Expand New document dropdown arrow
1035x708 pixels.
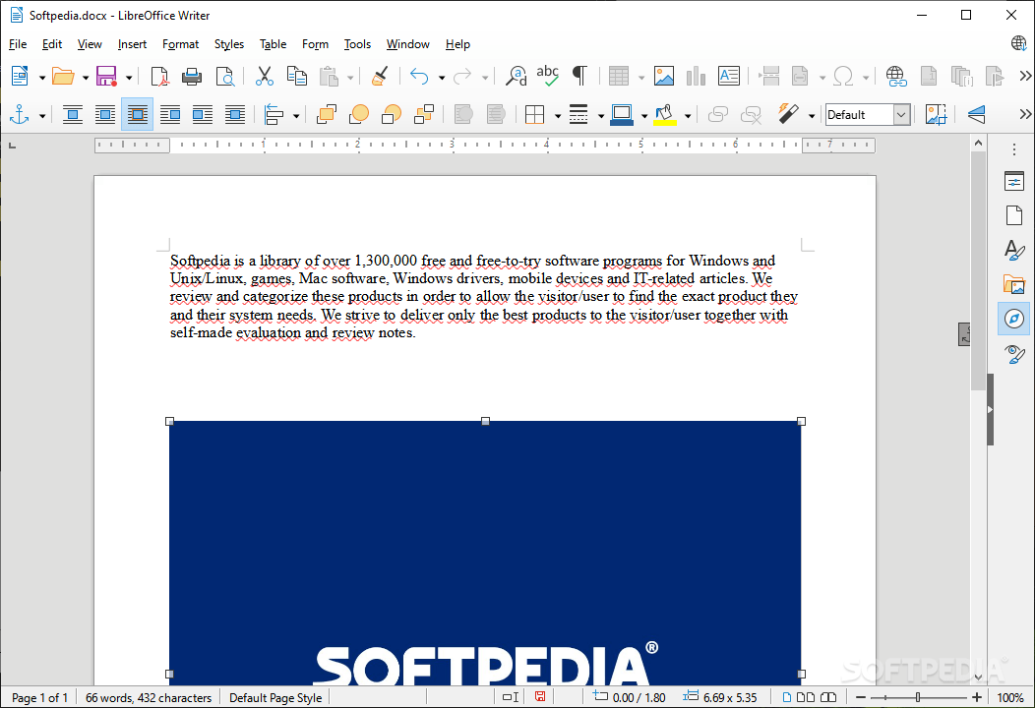tap(41, 78)
